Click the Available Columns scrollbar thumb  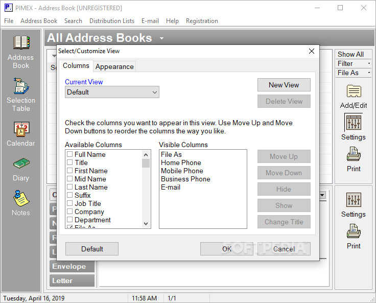(146, 163)
